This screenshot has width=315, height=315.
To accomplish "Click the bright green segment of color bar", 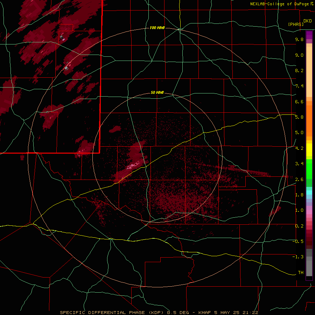I will (x=309, y=169).
